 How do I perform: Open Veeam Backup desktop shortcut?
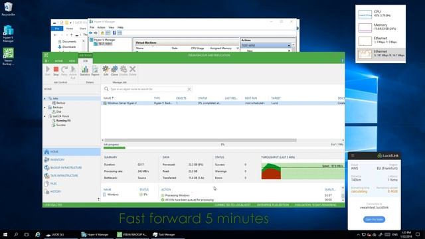tap(8, 56)
